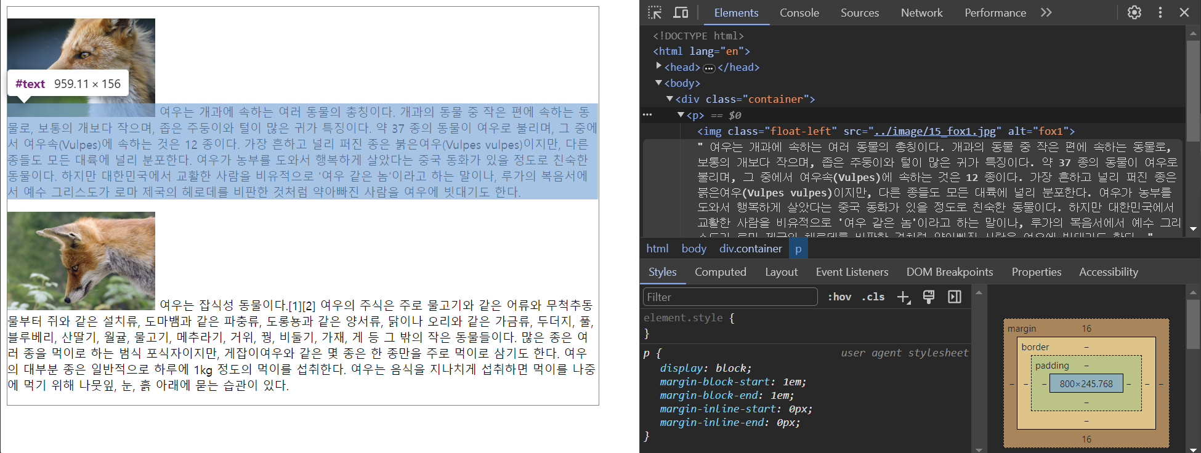
Task: Open the Event Listeners sub-tab
Action: pyautogui.click(x=852, y=272)
